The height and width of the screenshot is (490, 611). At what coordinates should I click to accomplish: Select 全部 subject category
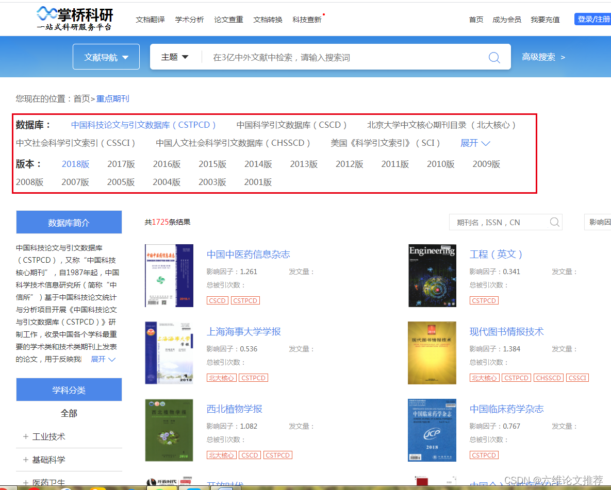(69, 413)
